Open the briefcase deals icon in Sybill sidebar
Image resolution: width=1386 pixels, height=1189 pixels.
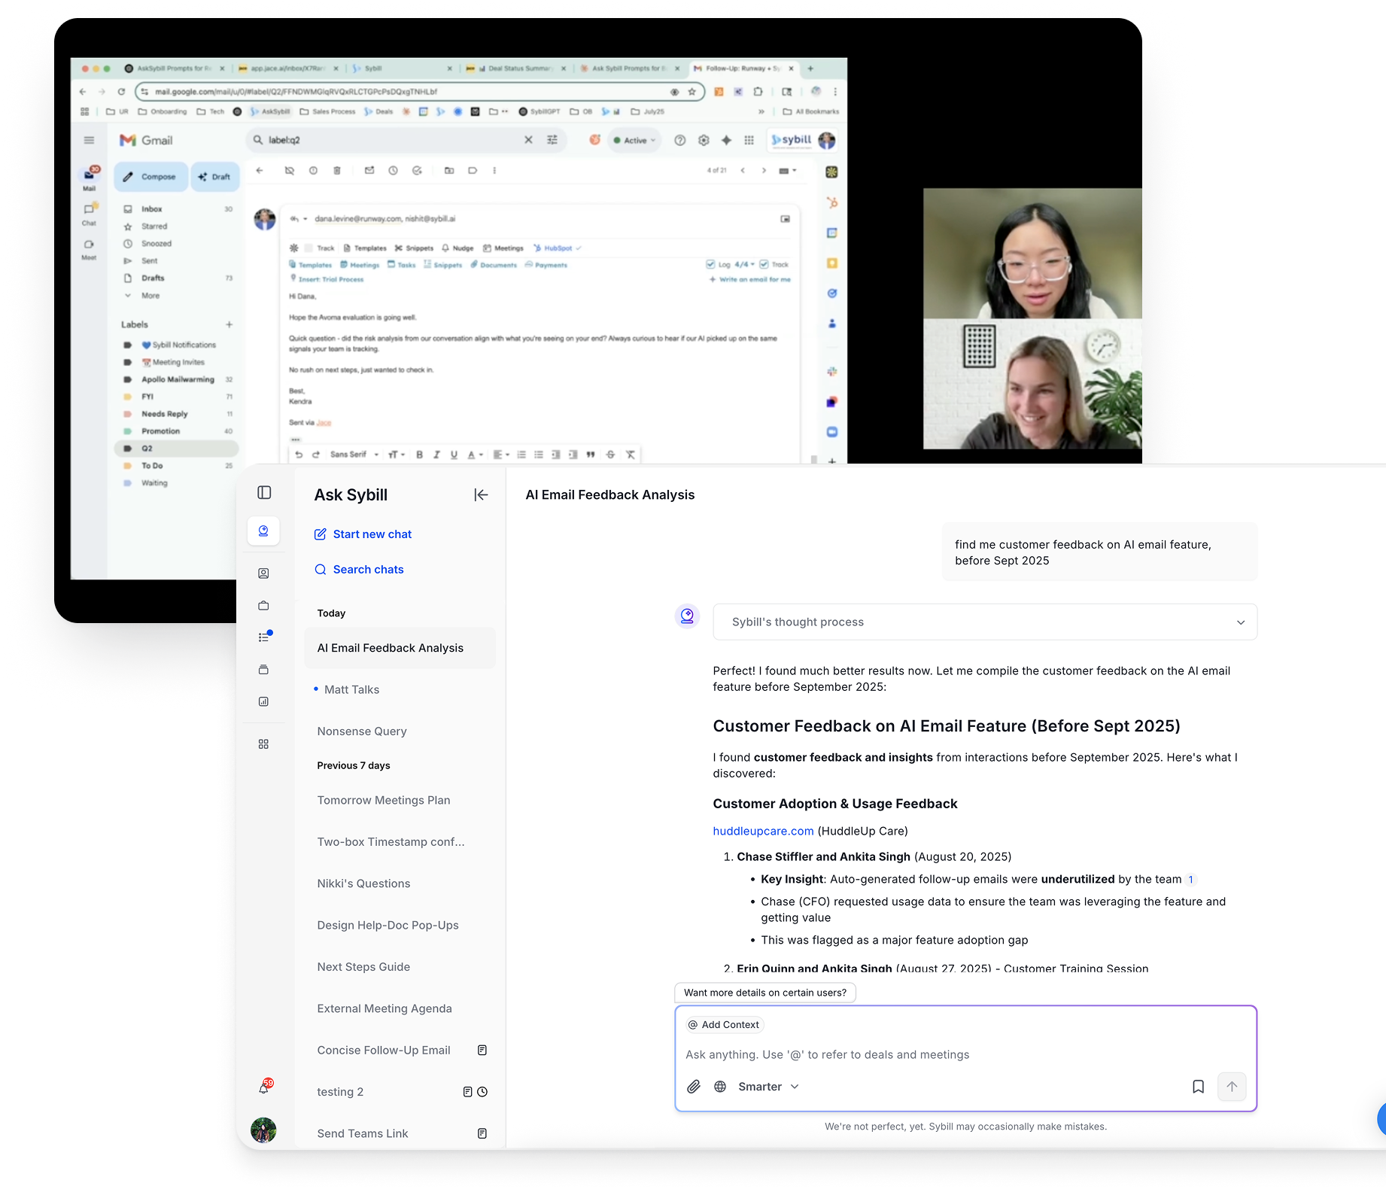[263, 606]
